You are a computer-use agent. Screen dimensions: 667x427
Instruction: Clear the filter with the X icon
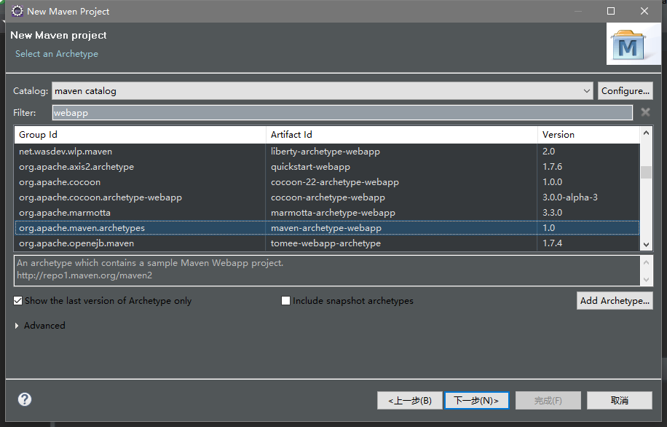[x=645, y=112]
